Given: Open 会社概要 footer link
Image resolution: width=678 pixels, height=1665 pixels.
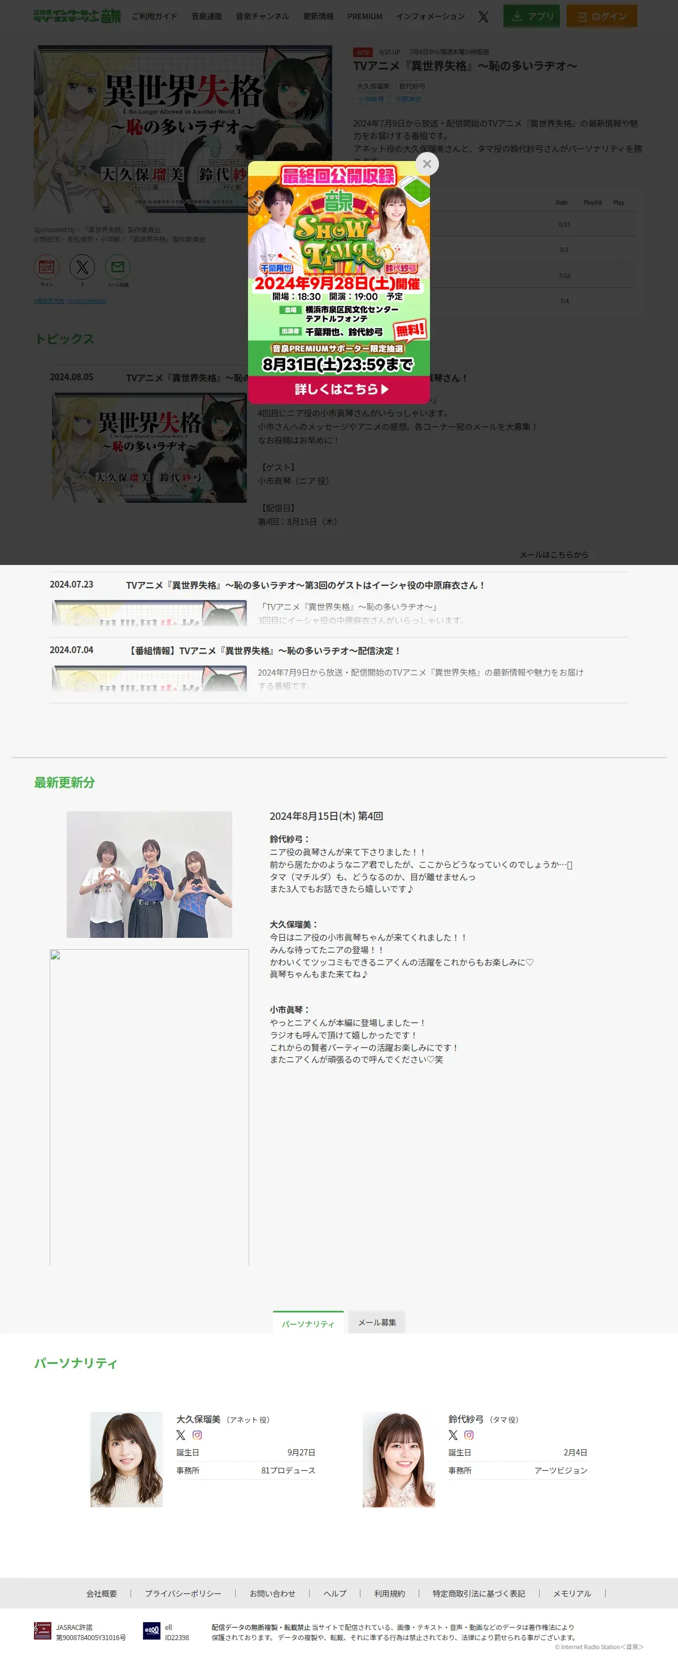Looking at the screenshot, I should click(102, 1593).
